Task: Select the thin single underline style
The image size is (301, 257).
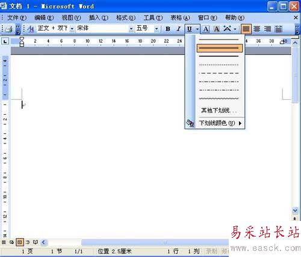Action: 220,40
